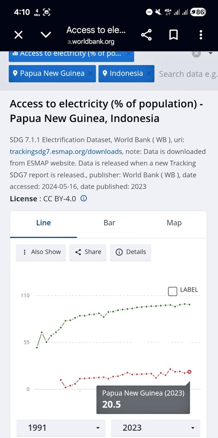
Task: Enable the LABEL checkbox
Action: coord(173,291)
